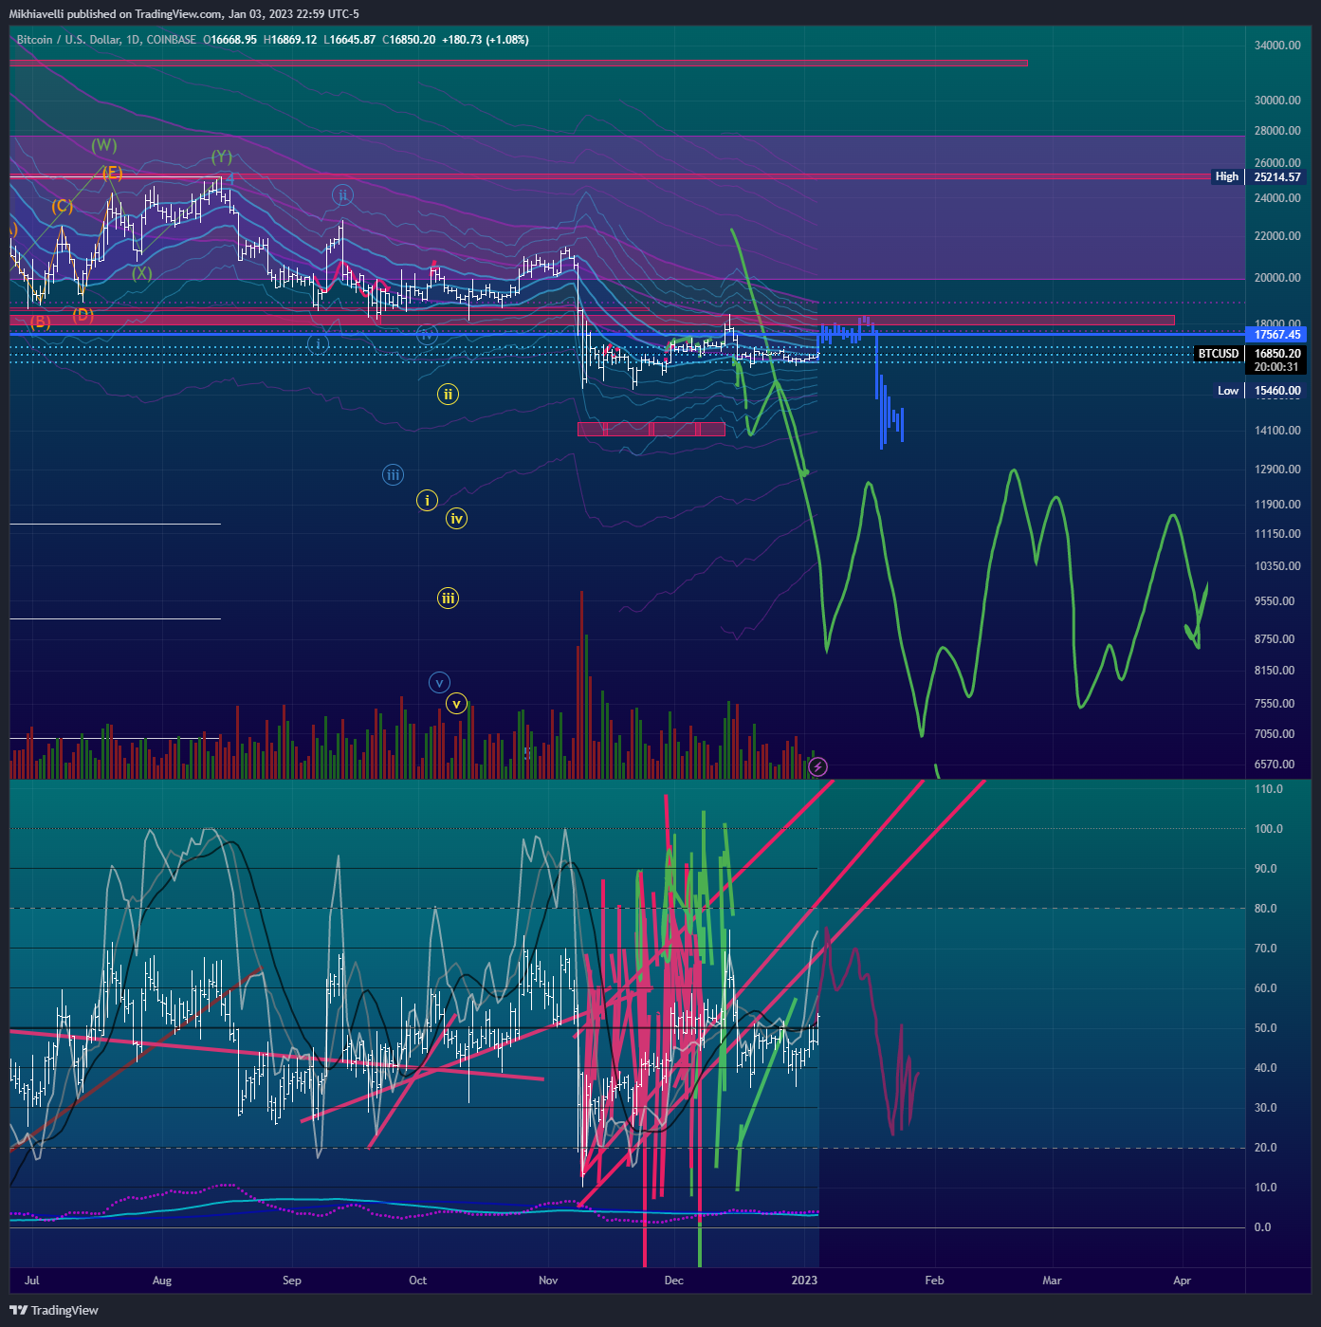
Task: Click the 50.0 indicator axis label
Action: tap(1265, 1028)
